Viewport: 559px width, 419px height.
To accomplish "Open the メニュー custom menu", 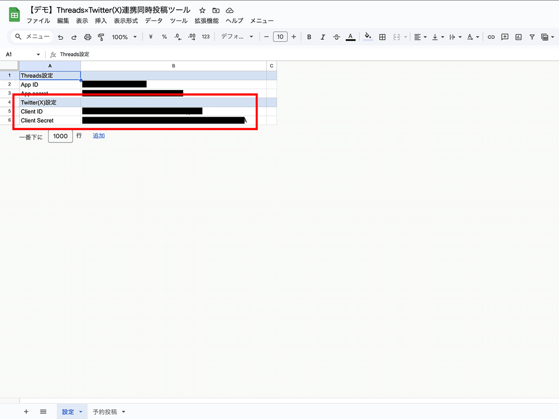I will coord(262,21).
